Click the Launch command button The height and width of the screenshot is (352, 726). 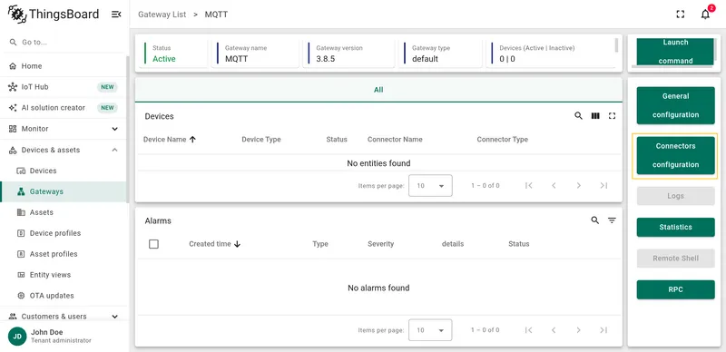click(x=675, y=52)
